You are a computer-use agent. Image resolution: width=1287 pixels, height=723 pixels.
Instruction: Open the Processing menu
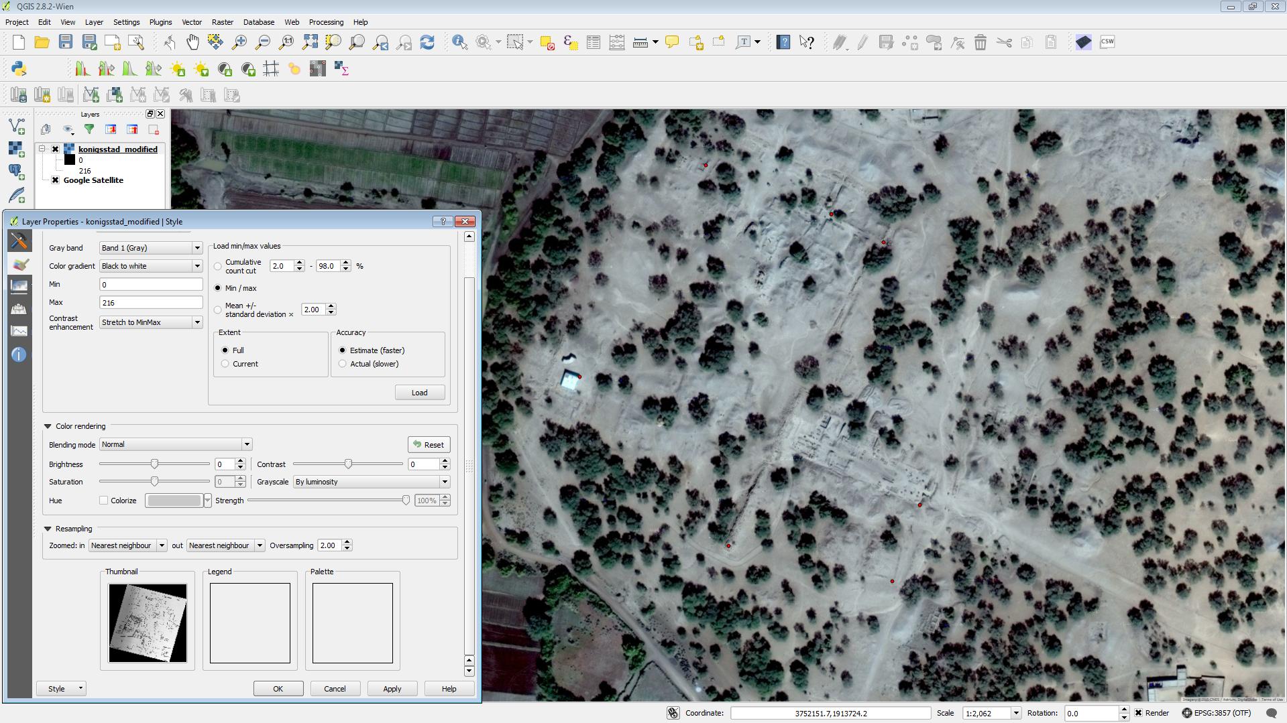[x=326, y=22]
